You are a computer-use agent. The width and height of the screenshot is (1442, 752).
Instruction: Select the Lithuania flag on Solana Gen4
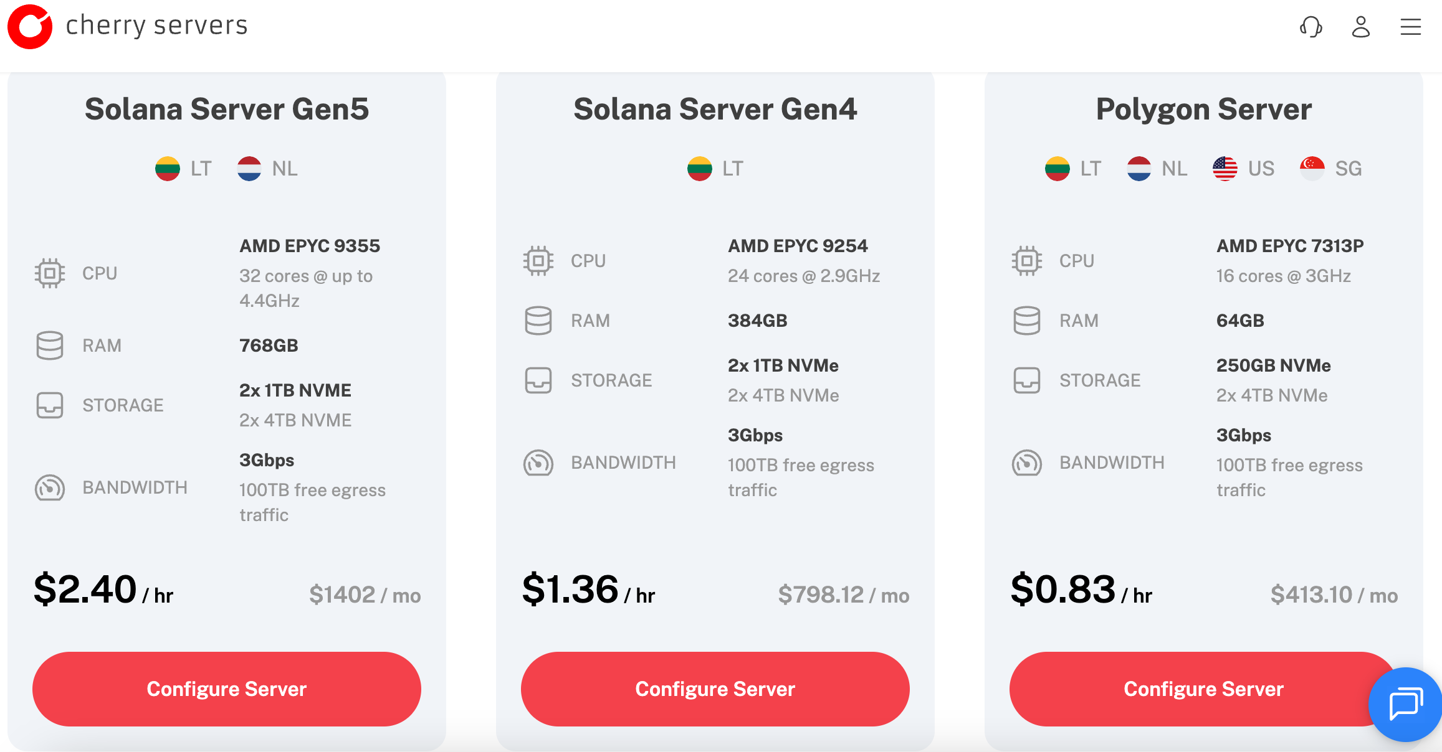700,169
